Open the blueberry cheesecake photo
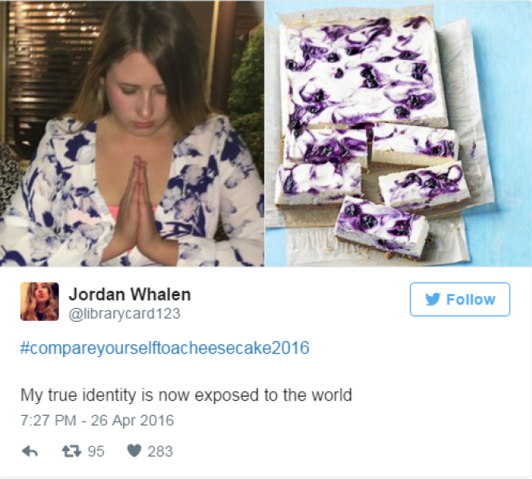Image resolution: width=532 pixels, height=479 pixels. (399, 133)
